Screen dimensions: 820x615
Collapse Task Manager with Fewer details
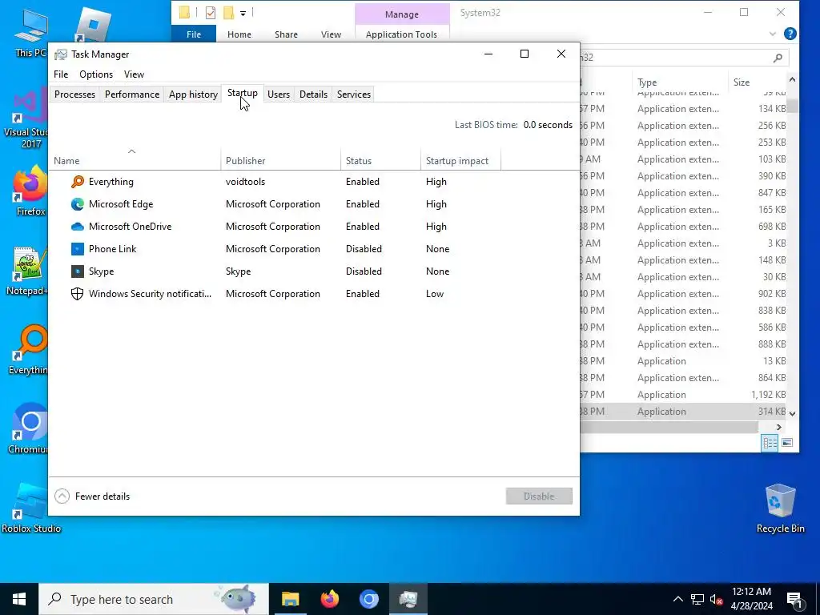click(93, 496)
